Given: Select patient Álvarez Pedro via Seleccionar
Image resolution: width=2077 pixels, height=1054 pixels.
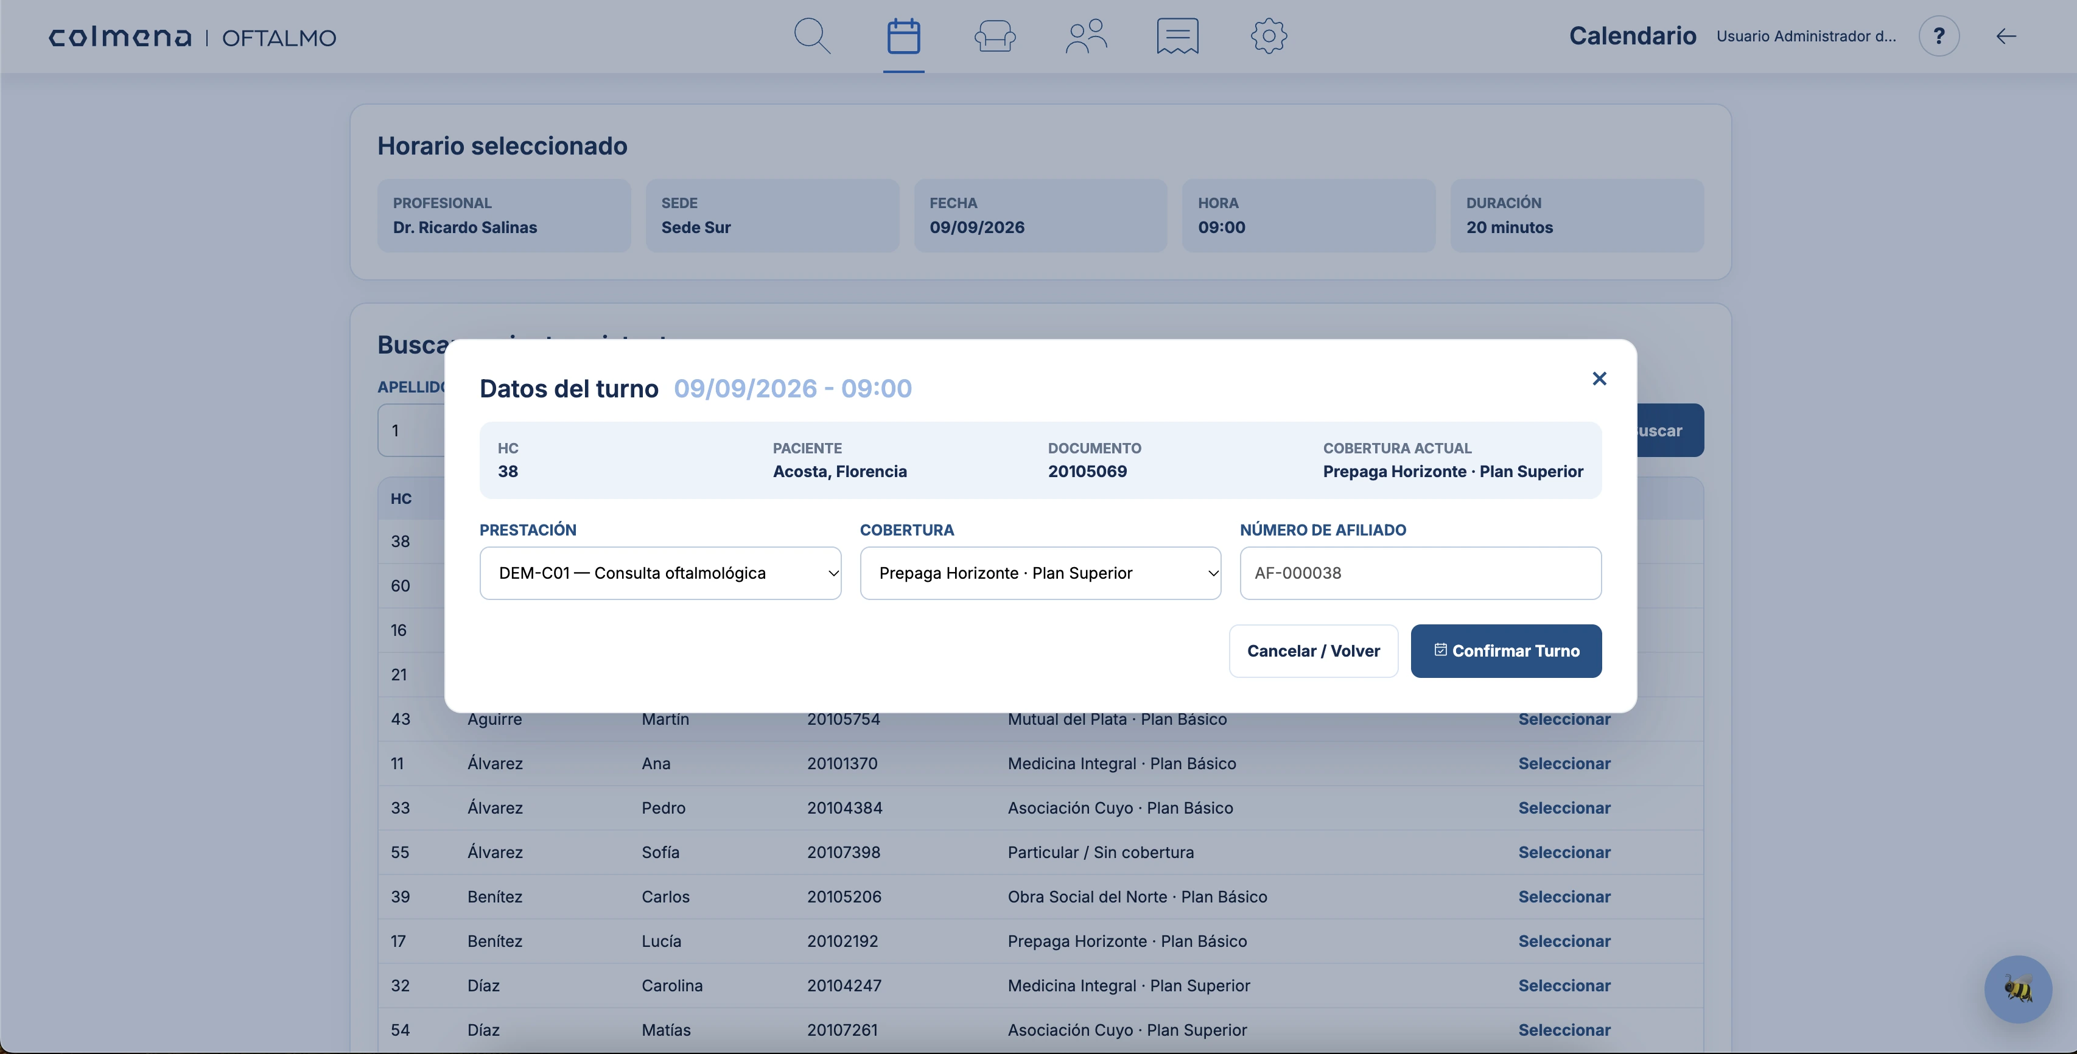Looking at the screenshot, I should pos(1563,808).
